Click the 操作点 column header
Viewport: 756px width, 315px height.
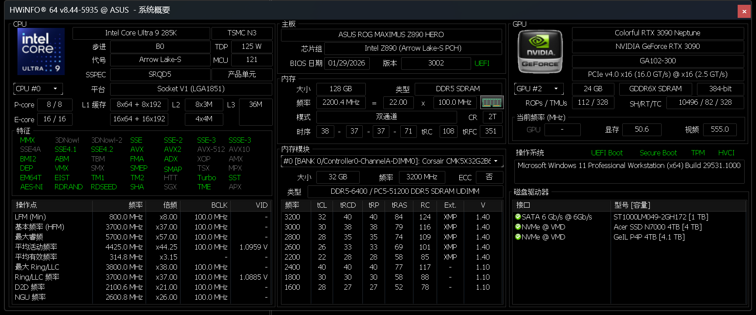52,205
